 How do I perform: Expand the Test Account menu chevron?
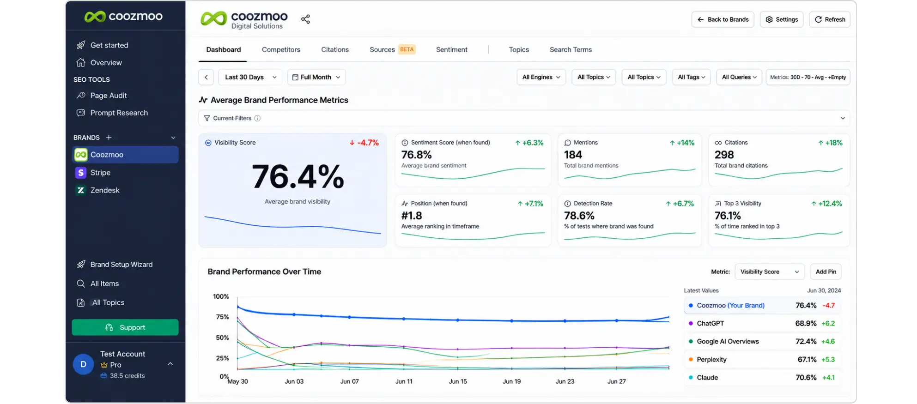click(x=170, y=364)
